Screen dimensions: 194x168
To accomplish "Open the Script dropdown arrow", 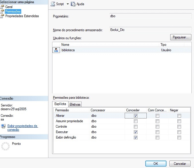I will (x=68, y=4).
